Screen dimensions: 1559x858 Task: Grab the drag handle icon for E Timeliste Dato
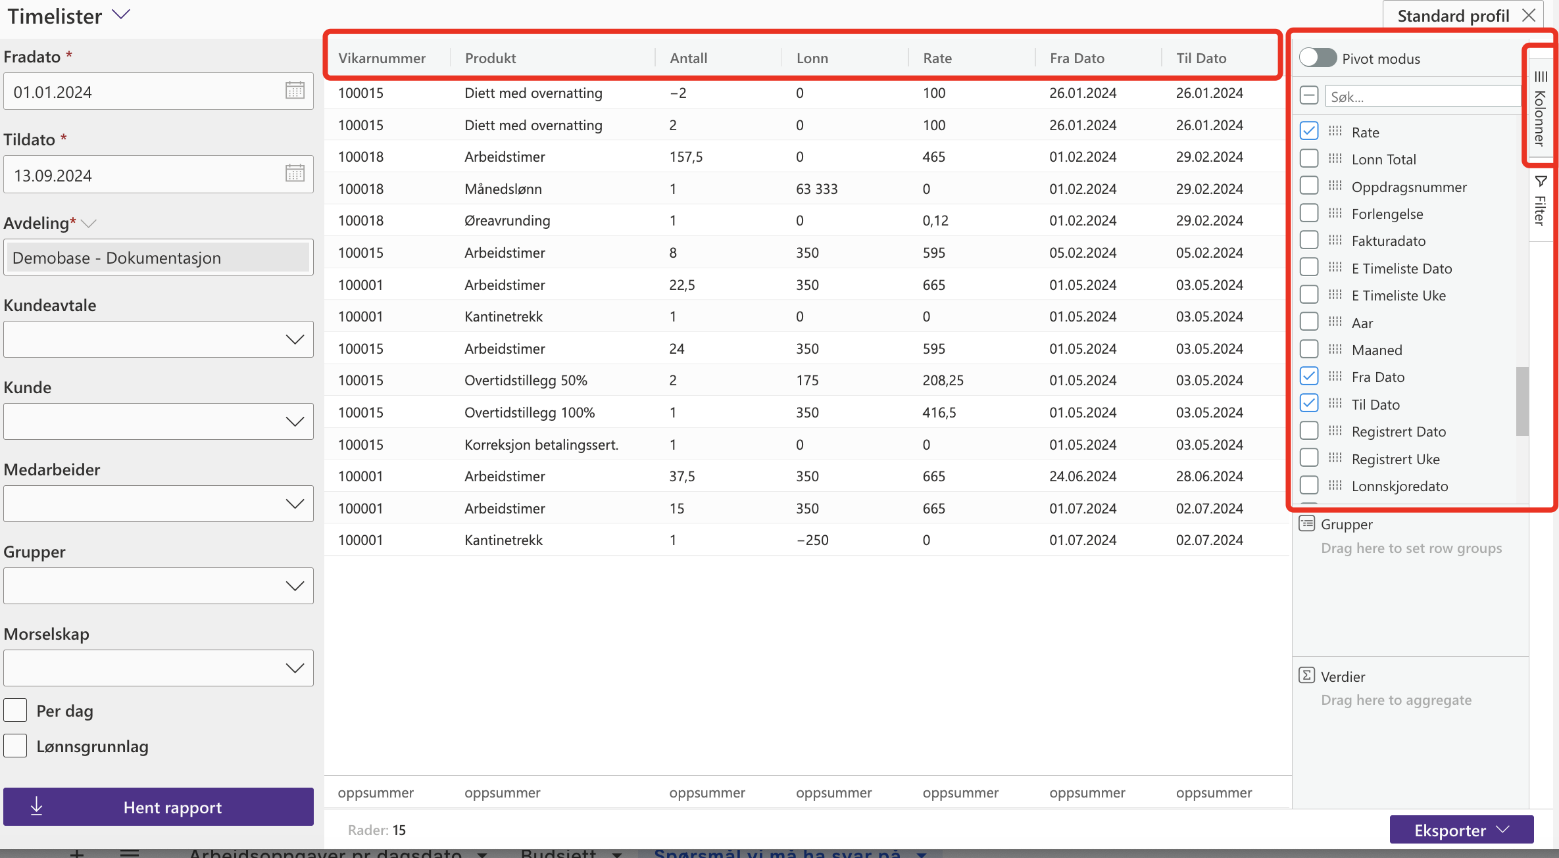[x=1335, y=268]
